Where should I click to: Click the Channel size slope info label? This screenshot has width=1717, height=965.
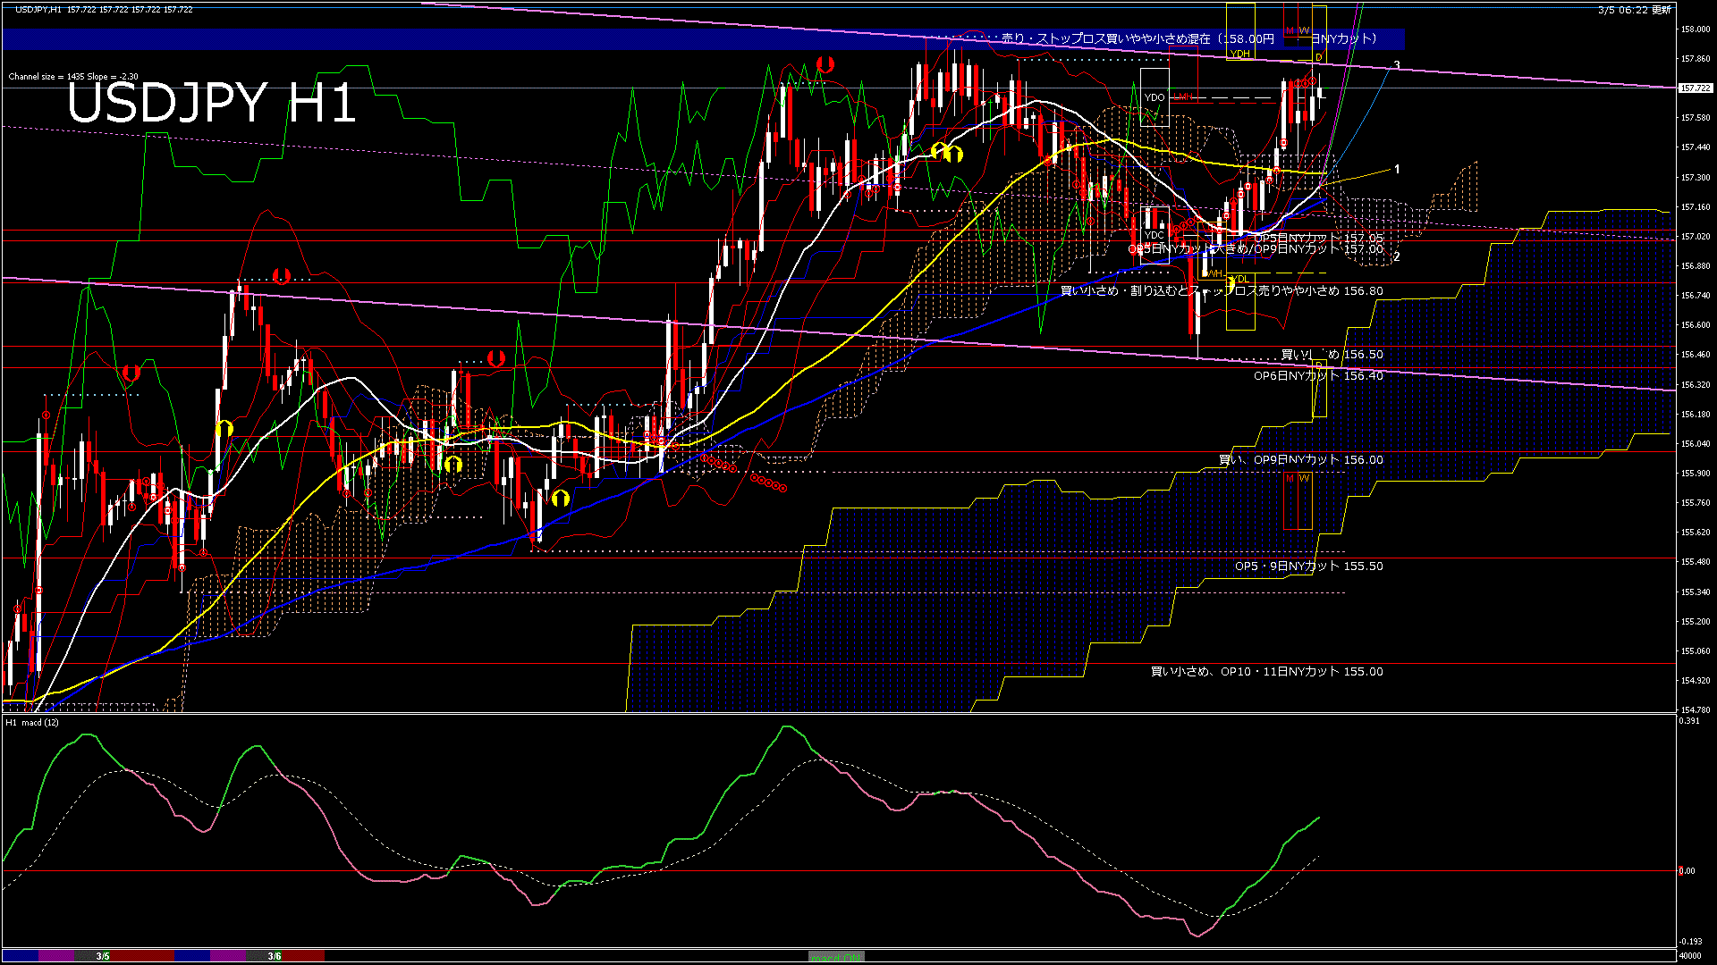tap(73, 77)
